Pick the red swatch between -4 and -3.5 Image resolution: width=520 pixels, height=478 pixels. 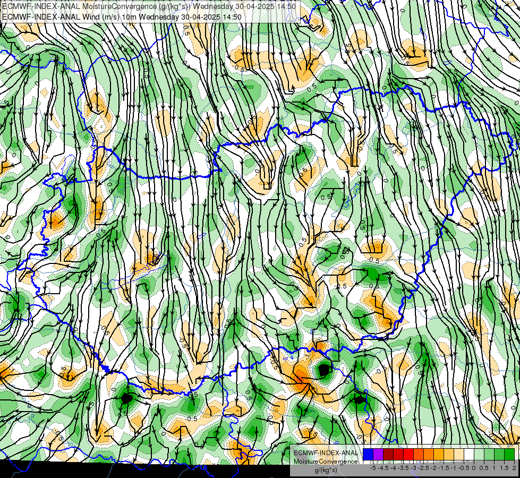[x=398, y=454]
